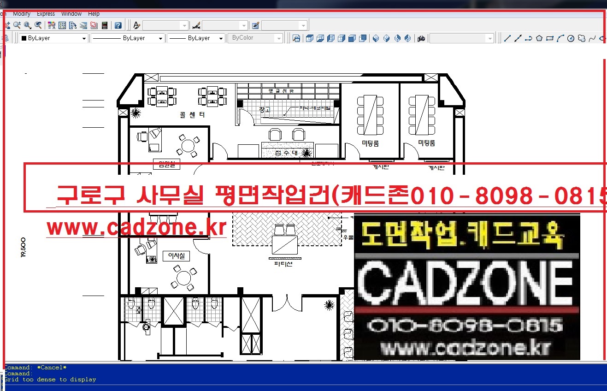Click the Create Camera icon
This screenshot has width=607, height=391.
[421, 38]
